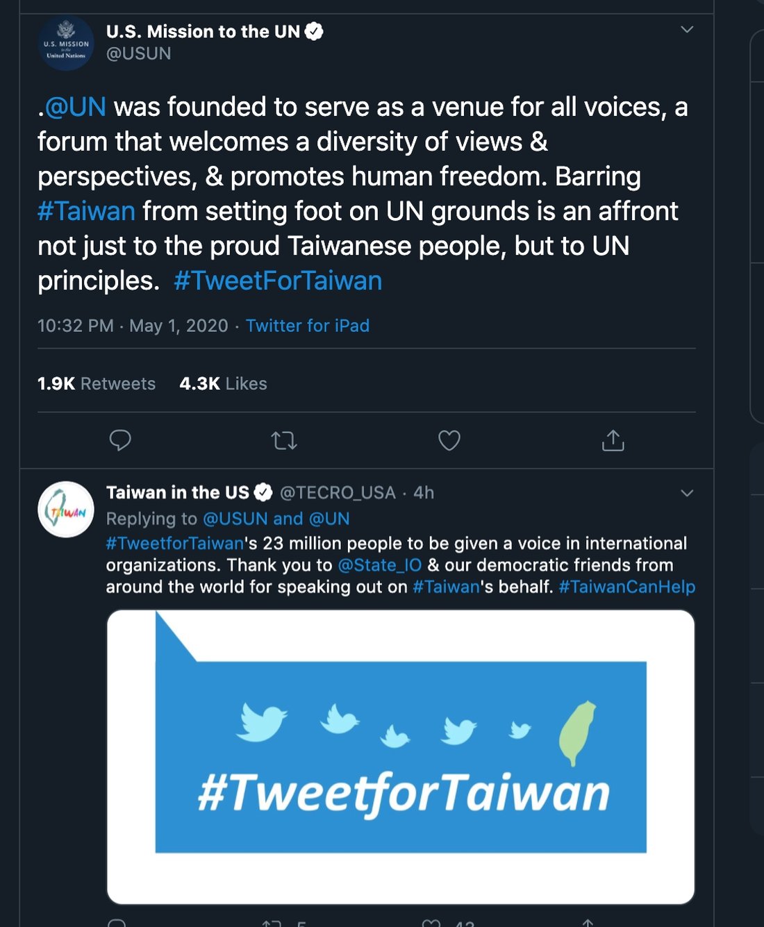Viewport: 764px width, 927px height.
Task: Click verified badge beside Taiwan in the US
Action: click(x=263, y=492)
